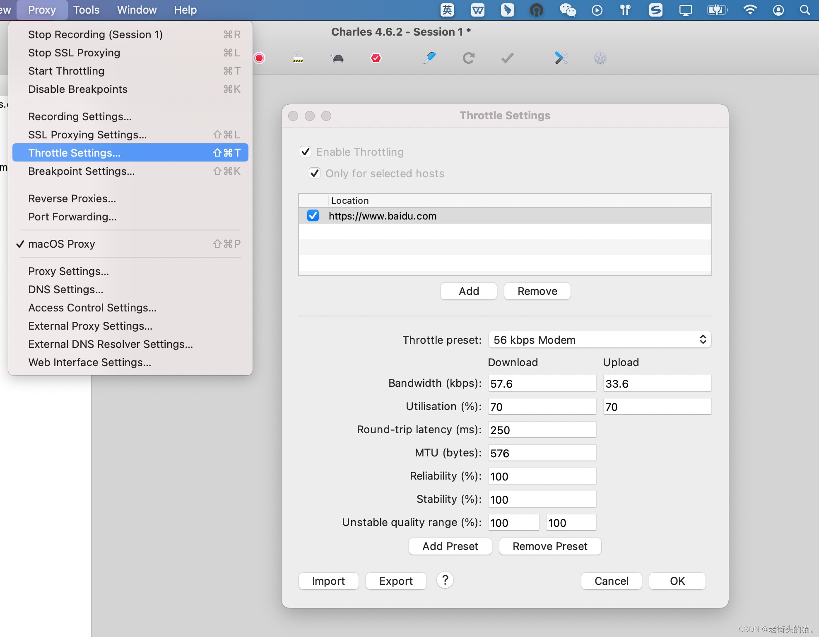
Task: Uncheck Only for selected hosts
Action: 315,174
